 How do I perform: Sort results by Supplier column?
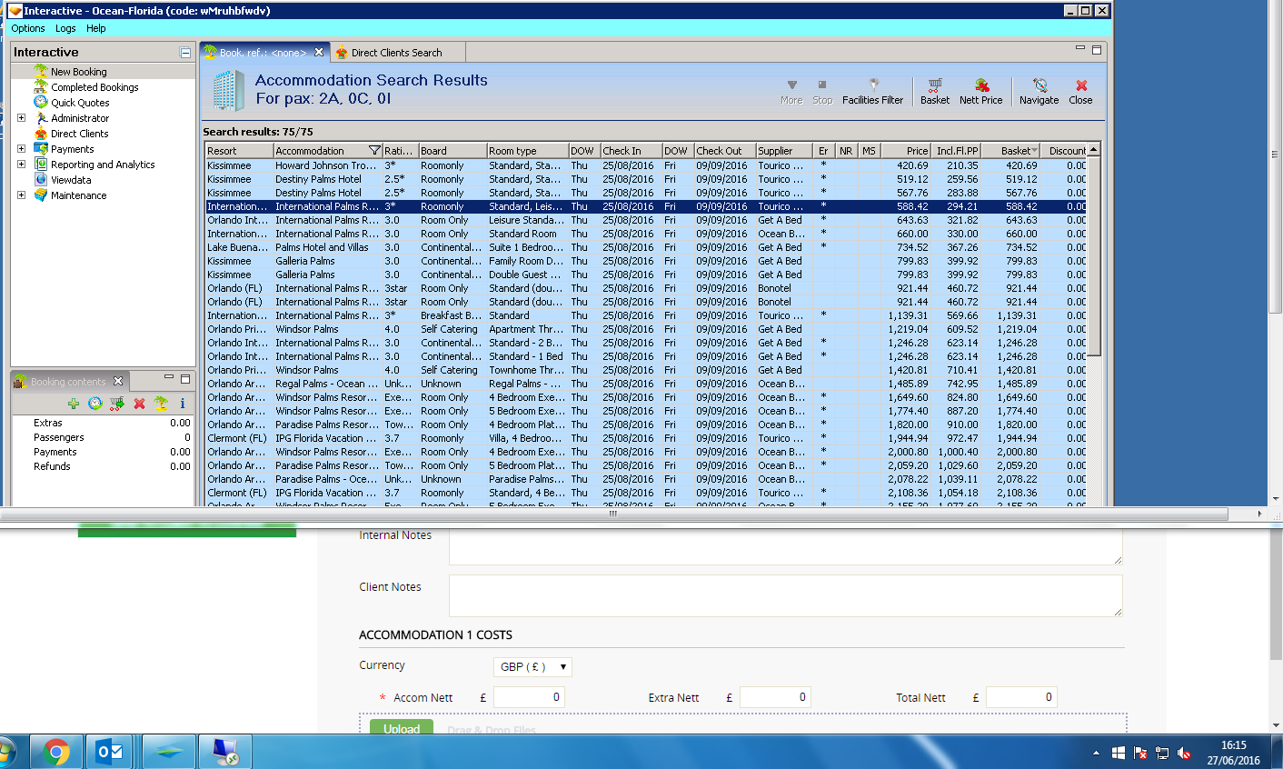tap(785, 151)
